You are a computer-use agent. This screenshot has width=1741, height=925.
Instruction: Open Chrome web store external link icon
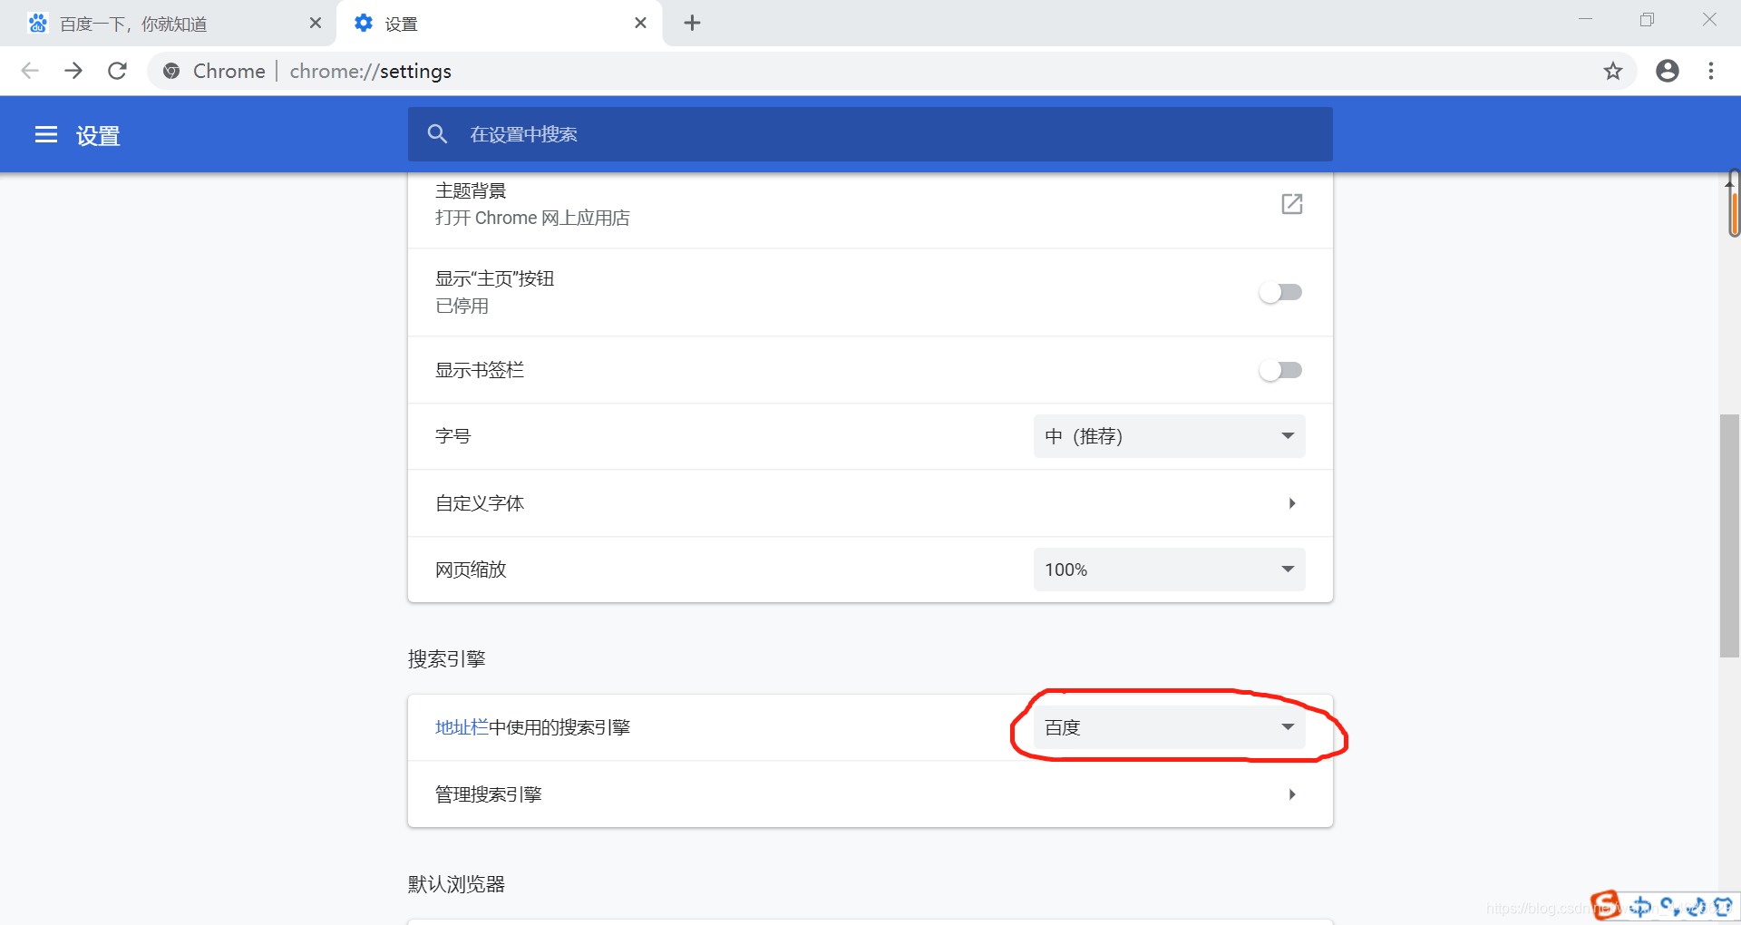pos(1291,204)
